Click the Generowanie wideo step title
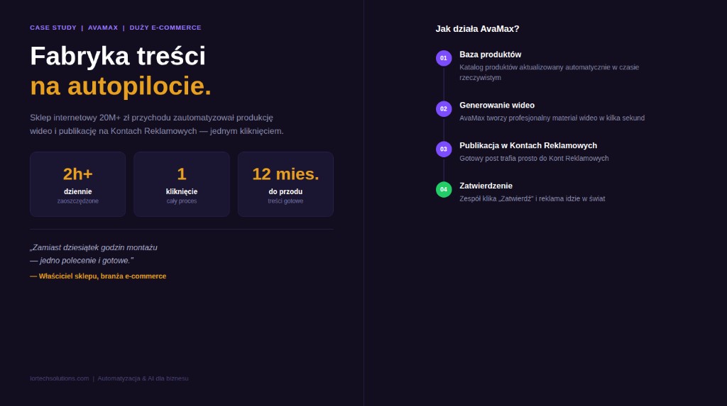727x406 pixels. (496, 106)
